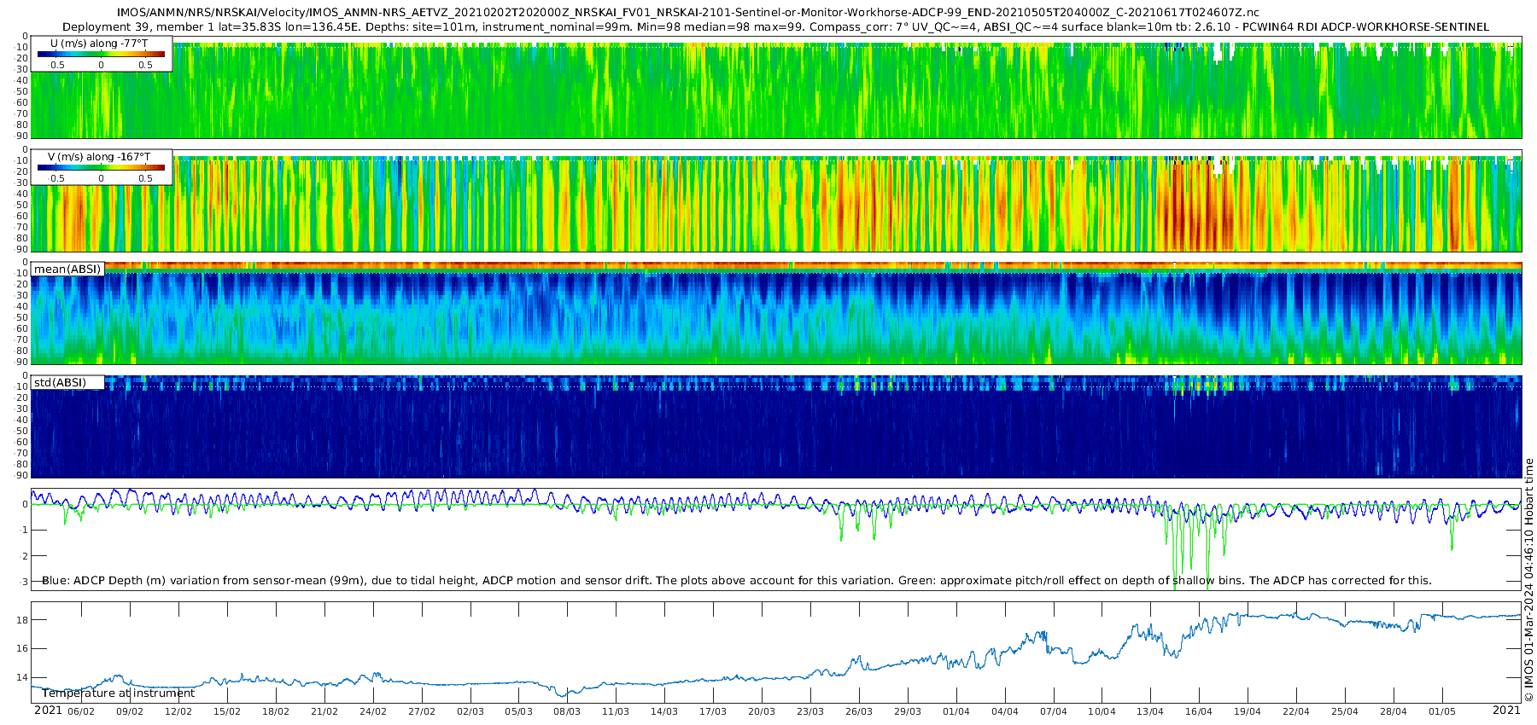The image size is (1537, 725).
Task: Select the 16/04 date tick
Action: point(1199,711)
